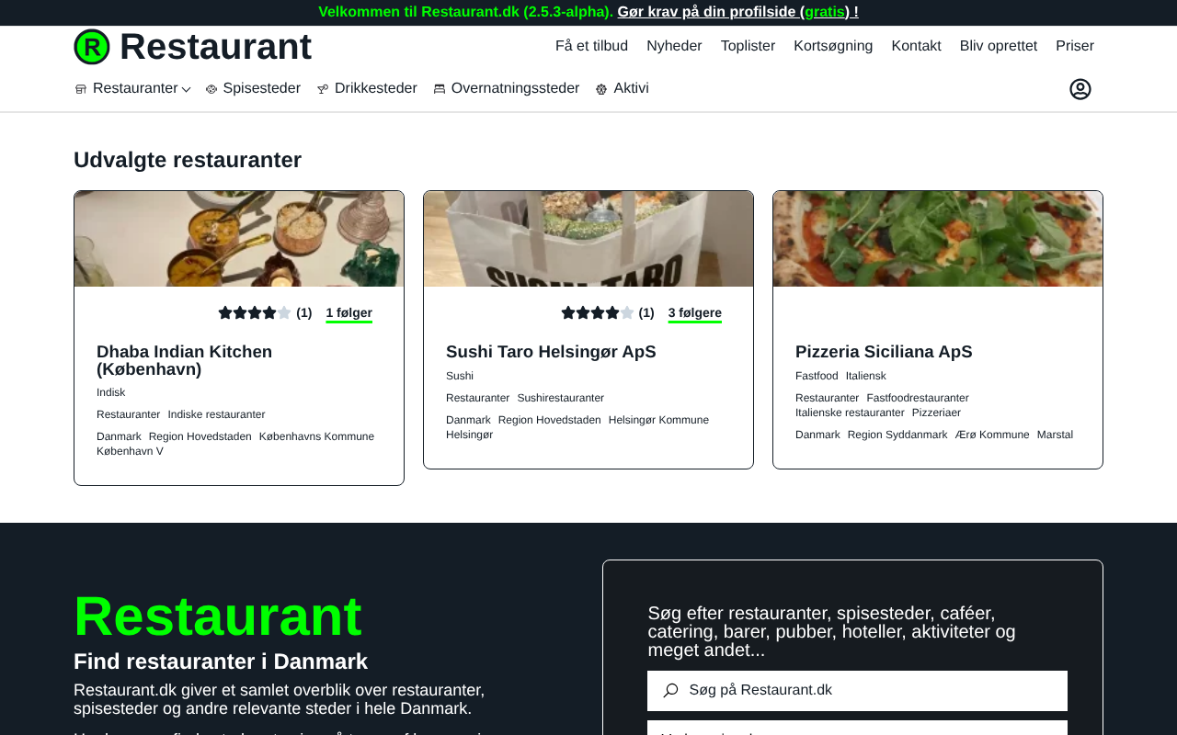Follow the 'gratis' link in banner
This screenshot has height=735, width=1177.
(825, 12)
